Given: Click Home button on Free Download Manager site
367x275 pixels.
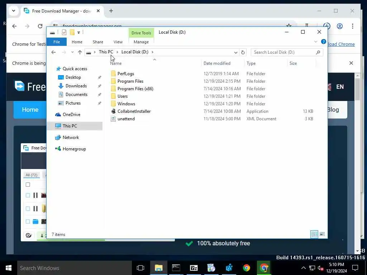Looking at the screenshot, I should tap(30, 110).
